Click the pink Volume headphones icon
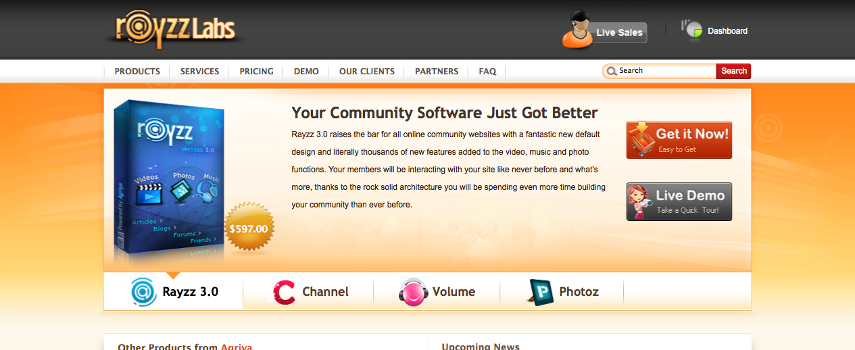This screenshot has height=350, width=855. point(413,292)
